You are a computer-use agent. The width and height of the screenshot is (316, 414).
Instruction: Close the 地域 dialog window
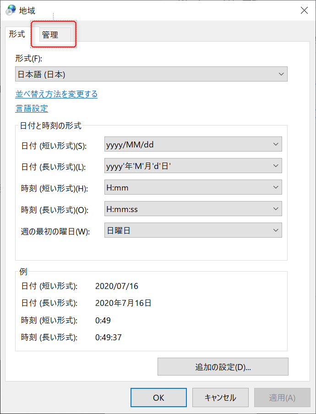click(x=304, y=10)
